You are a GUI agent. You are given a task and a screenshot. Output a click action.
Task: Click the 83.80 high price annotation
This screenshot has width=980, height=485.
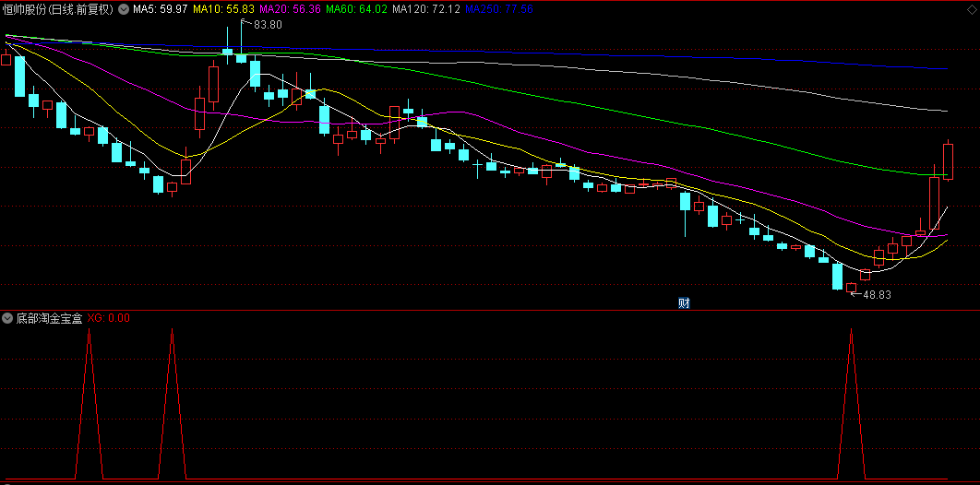click(x=268, y=25)
